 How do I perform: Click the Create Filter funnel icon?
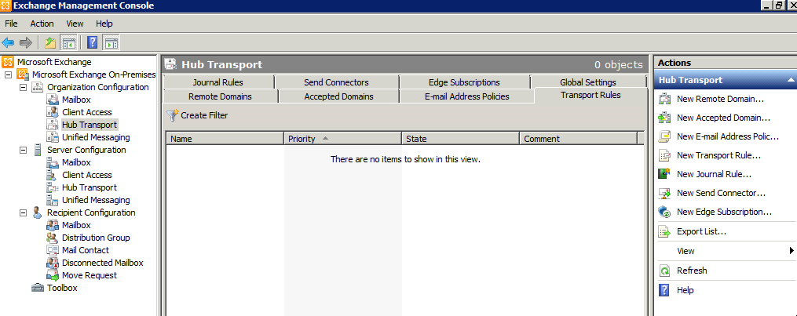point(172,115)
